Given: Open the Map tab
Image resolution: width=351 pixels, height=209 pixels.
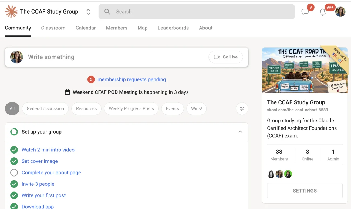Looking at the screenshot, I should tap(143, 28).
